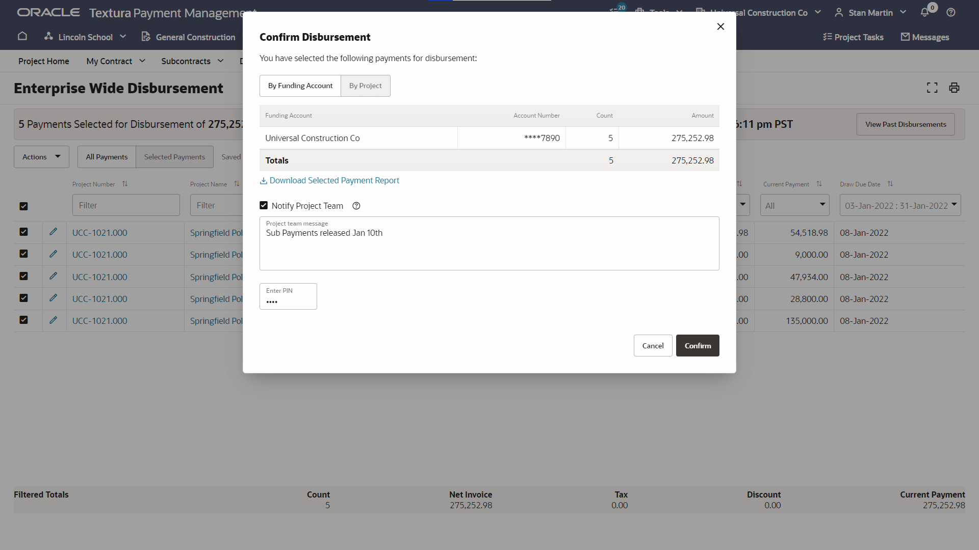This screenshot has width=979, height=550.
Task: Switch to By Project tab
Action: [x=365, y=86]
